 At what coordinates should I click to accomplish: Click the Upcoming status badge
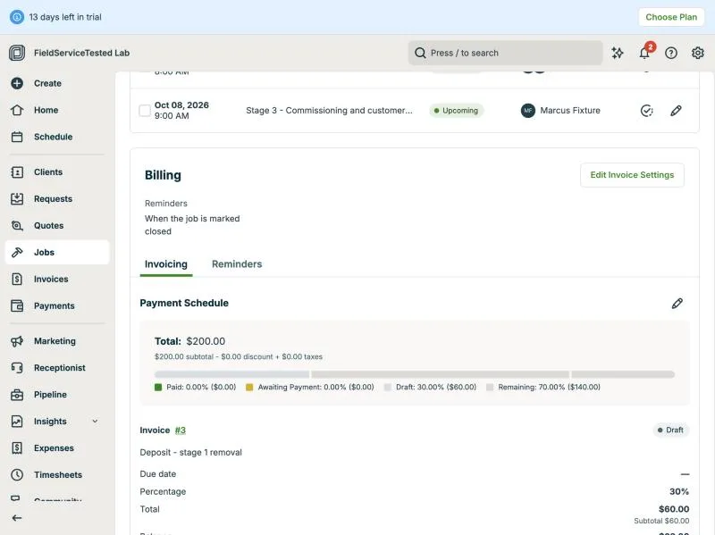[456, 111]
